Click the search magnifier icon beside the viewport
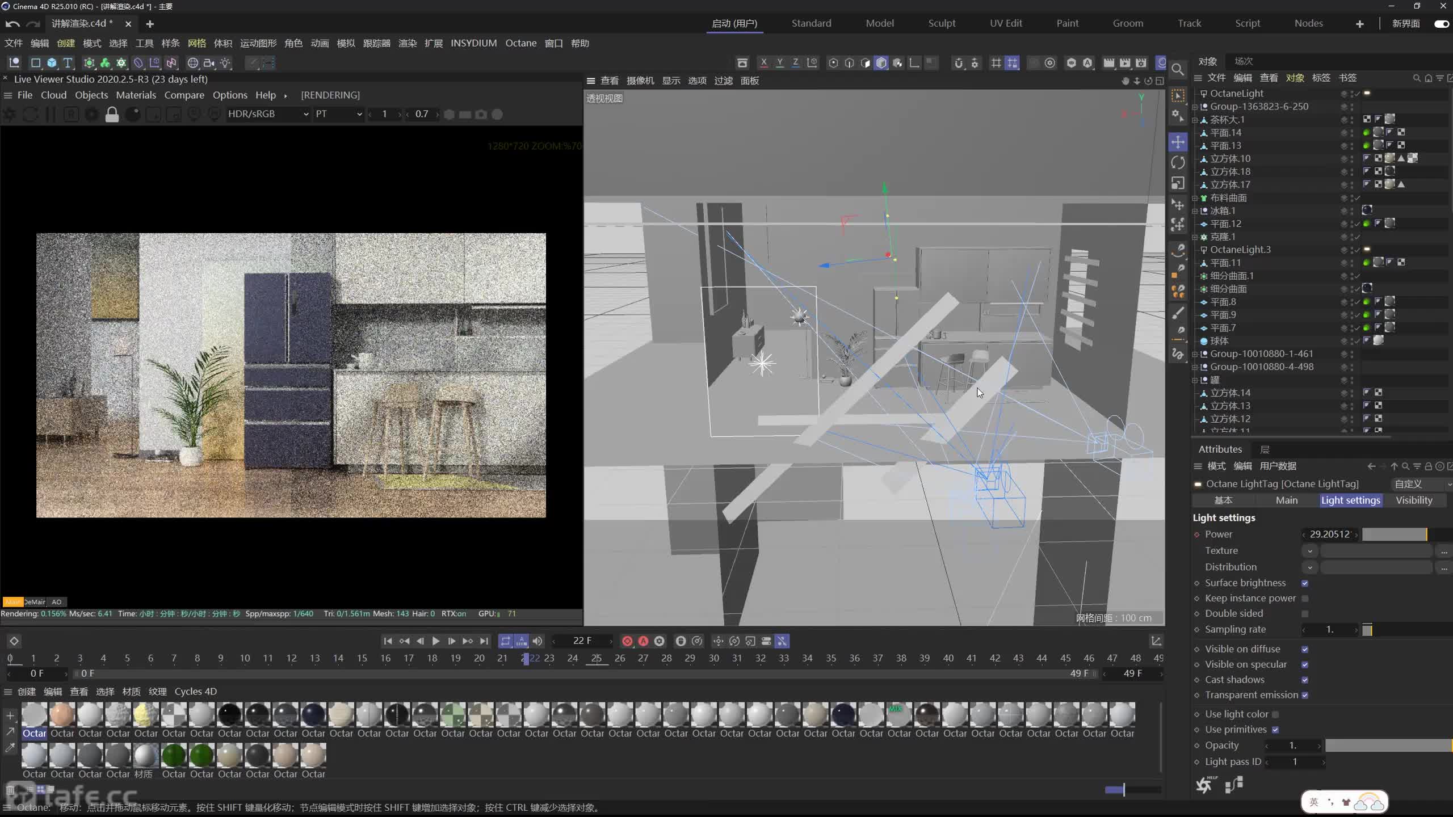 point(1178,70)
